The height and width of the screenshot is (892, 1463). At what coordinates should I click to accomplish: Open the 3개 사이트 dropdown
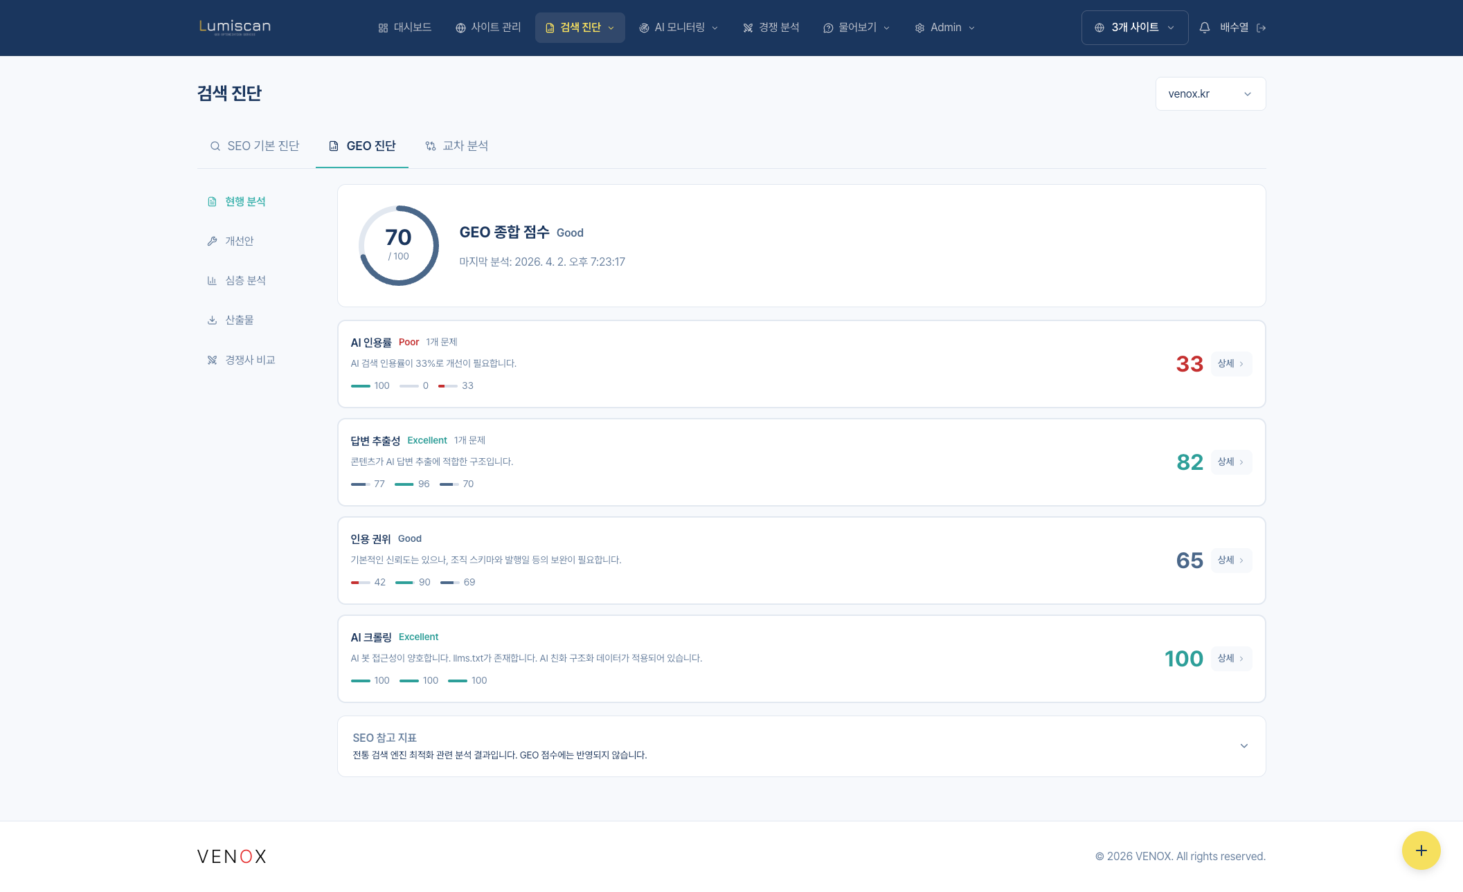(x=1134, y=28)
